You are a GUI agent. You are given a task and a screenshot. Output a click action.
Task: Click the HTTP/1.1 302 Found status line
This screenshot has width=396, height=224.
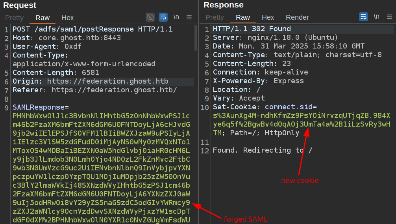pos(252,29)
